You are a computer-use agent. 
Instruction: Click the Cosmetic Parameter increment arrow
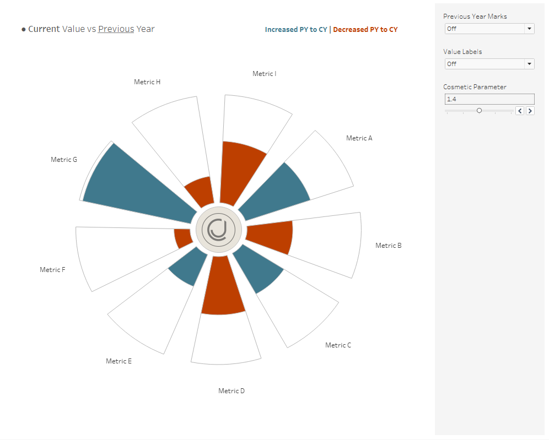(x=530, y=111)
